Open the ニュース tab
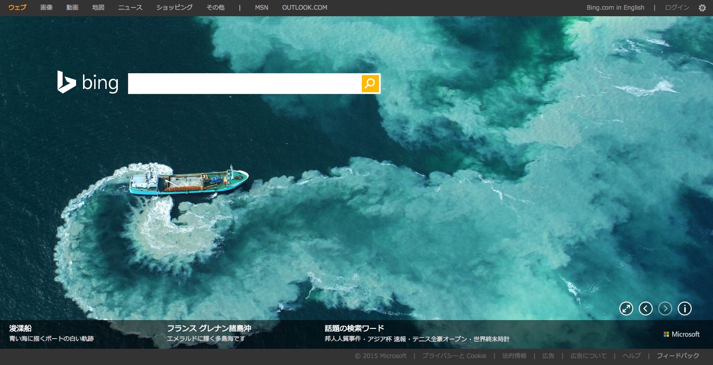The width and height of the screenshot is (713, 365). (x=130, y=7)
